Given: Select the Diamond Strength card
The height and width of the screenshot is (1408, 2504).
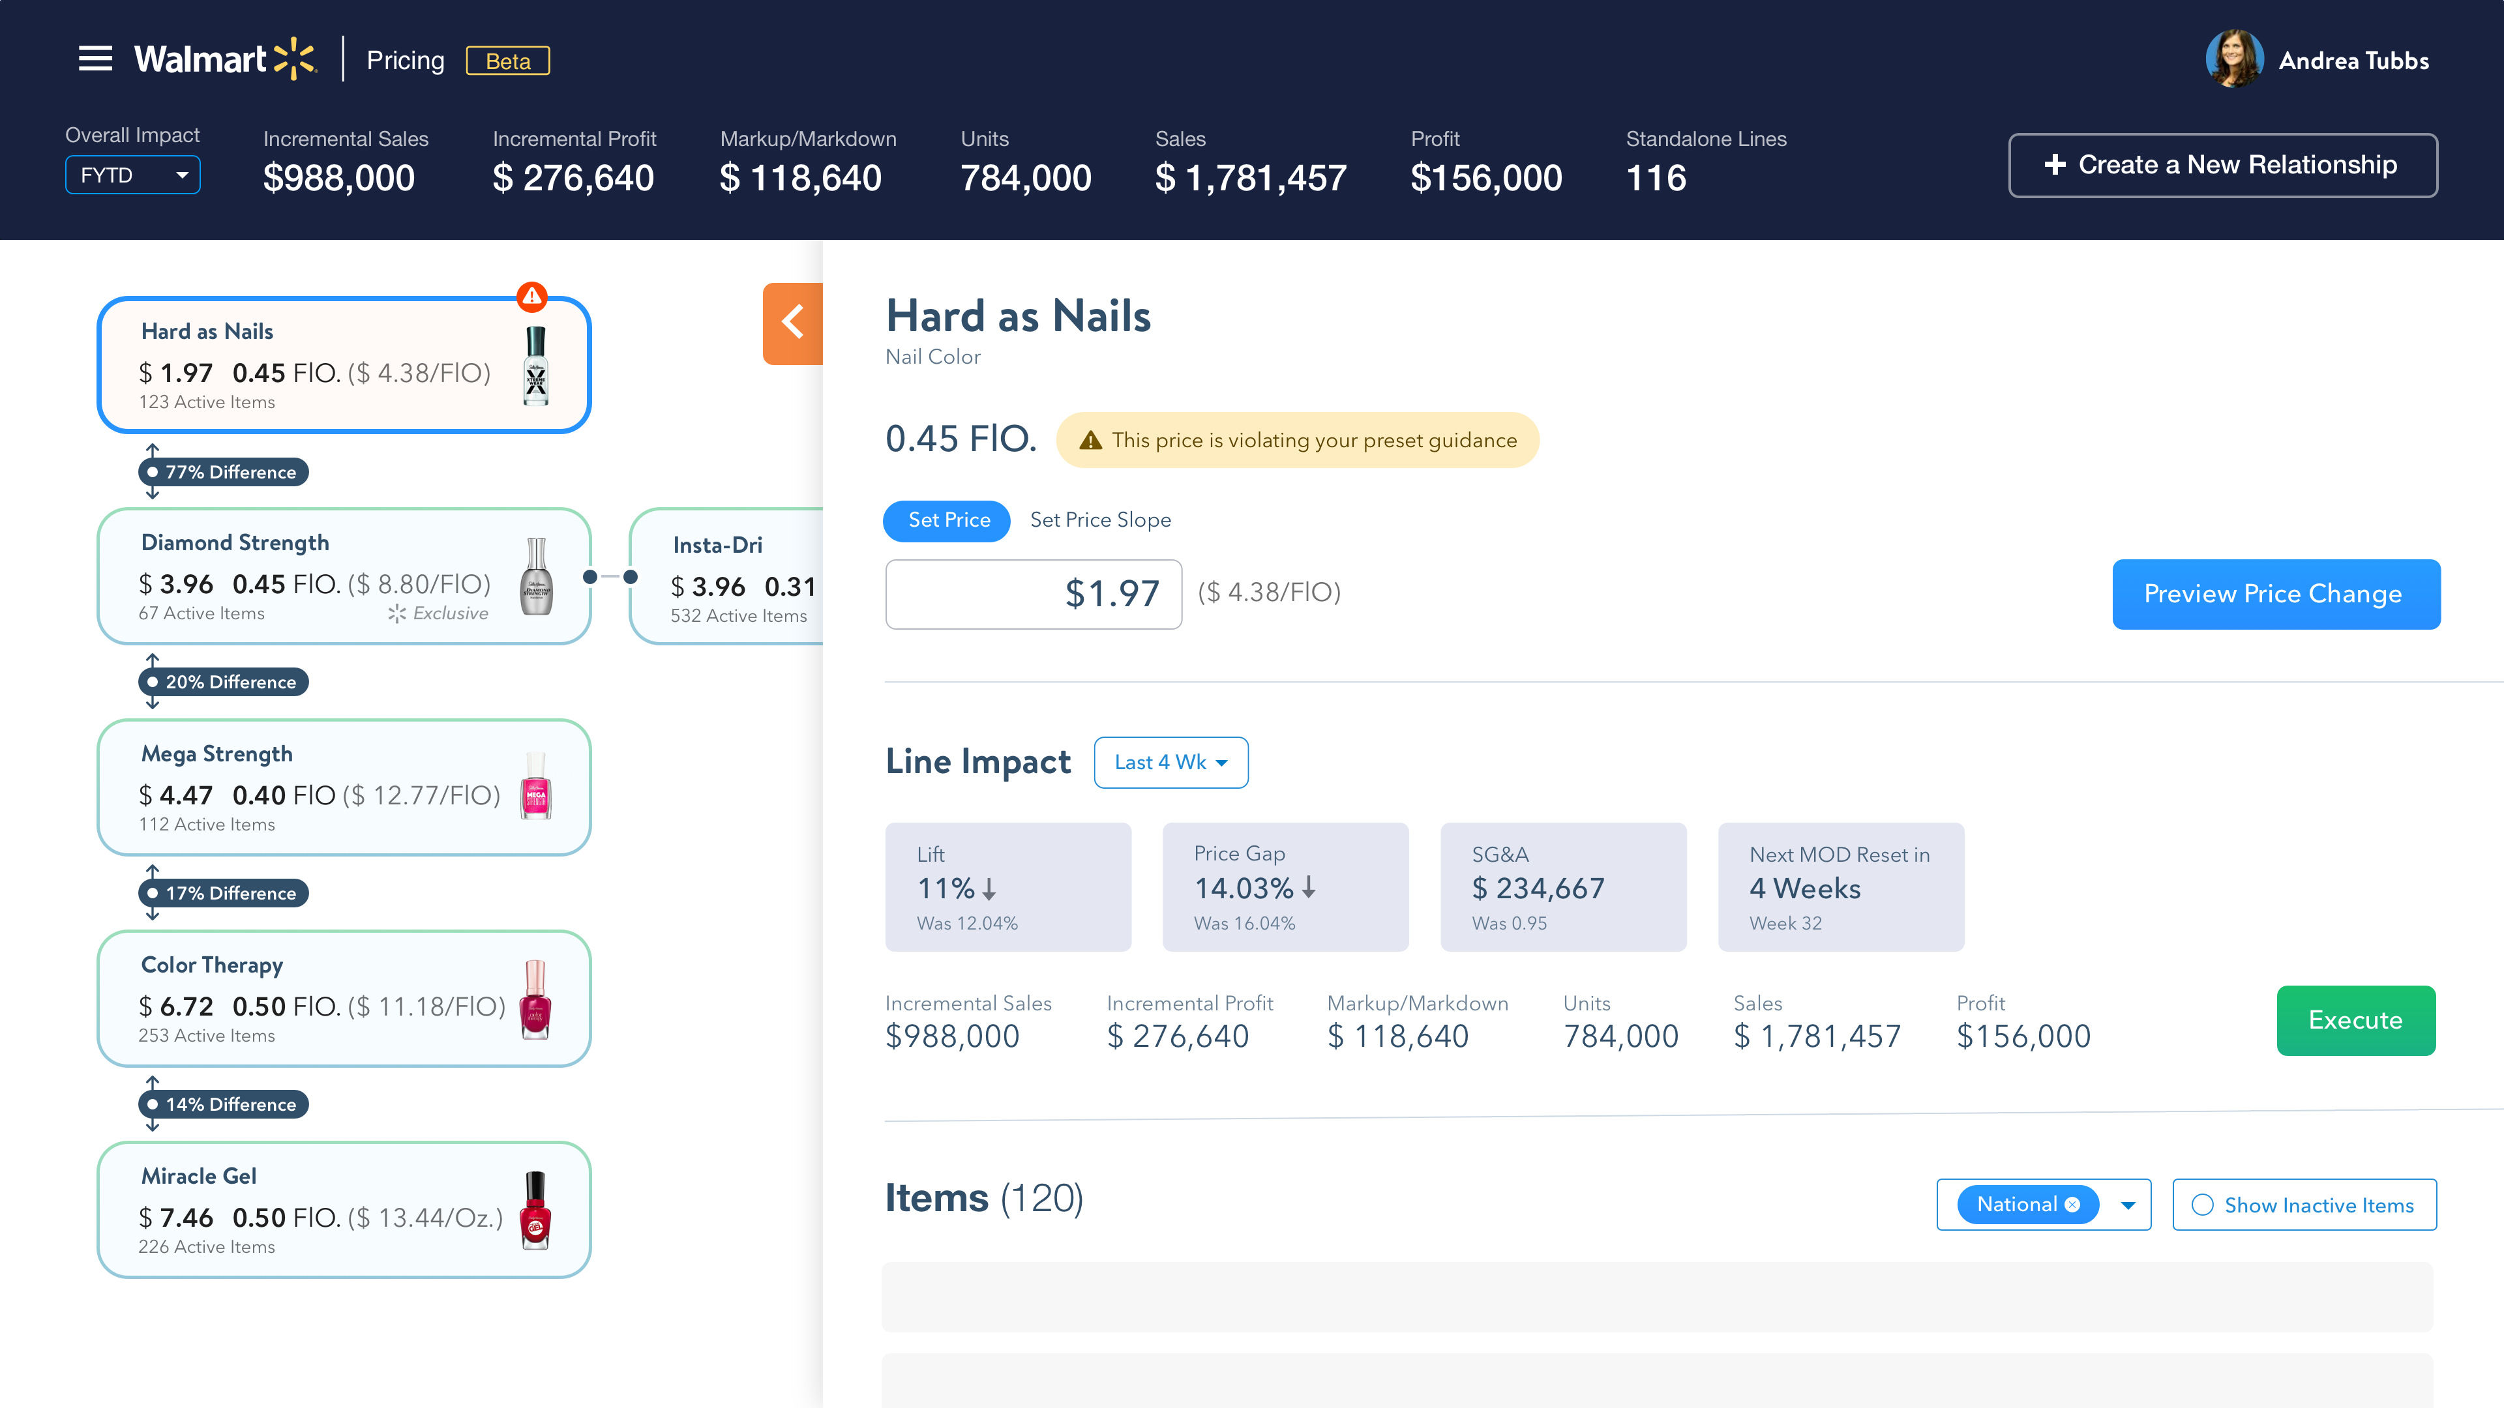Looking at the screenshot, I should 344,576.
